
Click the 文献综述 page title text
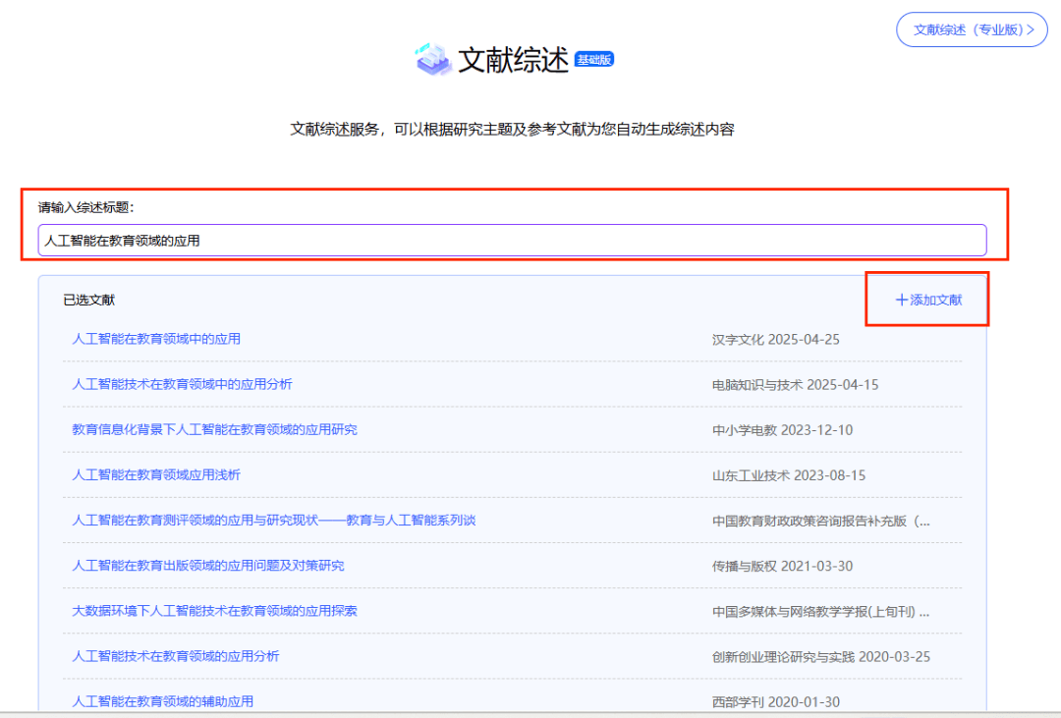click(514, 60)
